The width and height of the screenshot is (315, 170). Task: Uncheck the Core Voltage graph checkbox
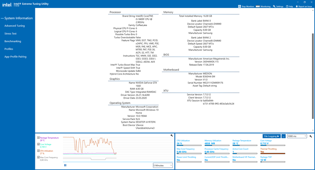tap(38, 144)
